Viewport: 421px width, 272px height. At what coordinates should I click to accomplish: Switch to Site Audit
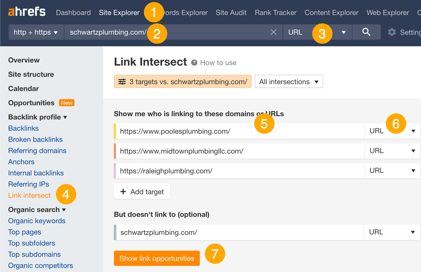(x=231, y=12)
